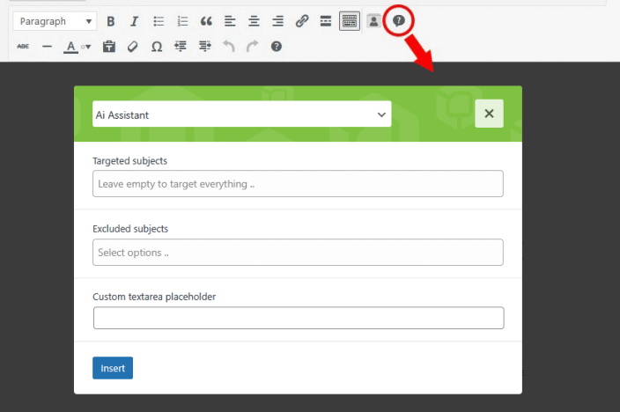Image resolution: width=620 pixels, height=412 pixels.
Task: Toggle the toolbar kitchen sink button
Action: coord(350,21)
